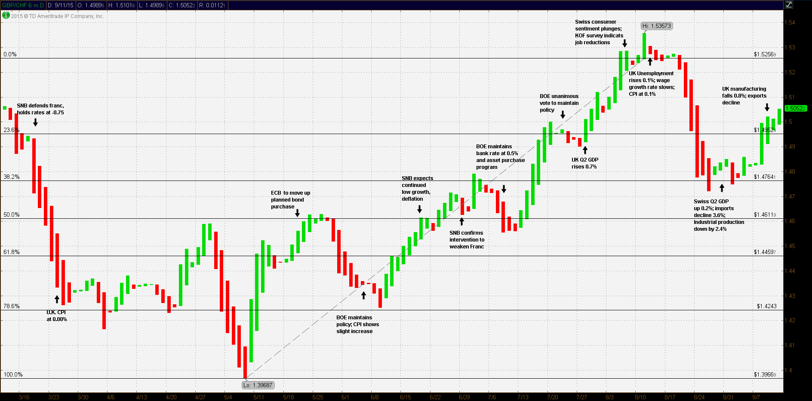
Task: Select the 'UK manufacturing falls 0.8%' note
Action: pyautogui.click(x=744, y=95)
